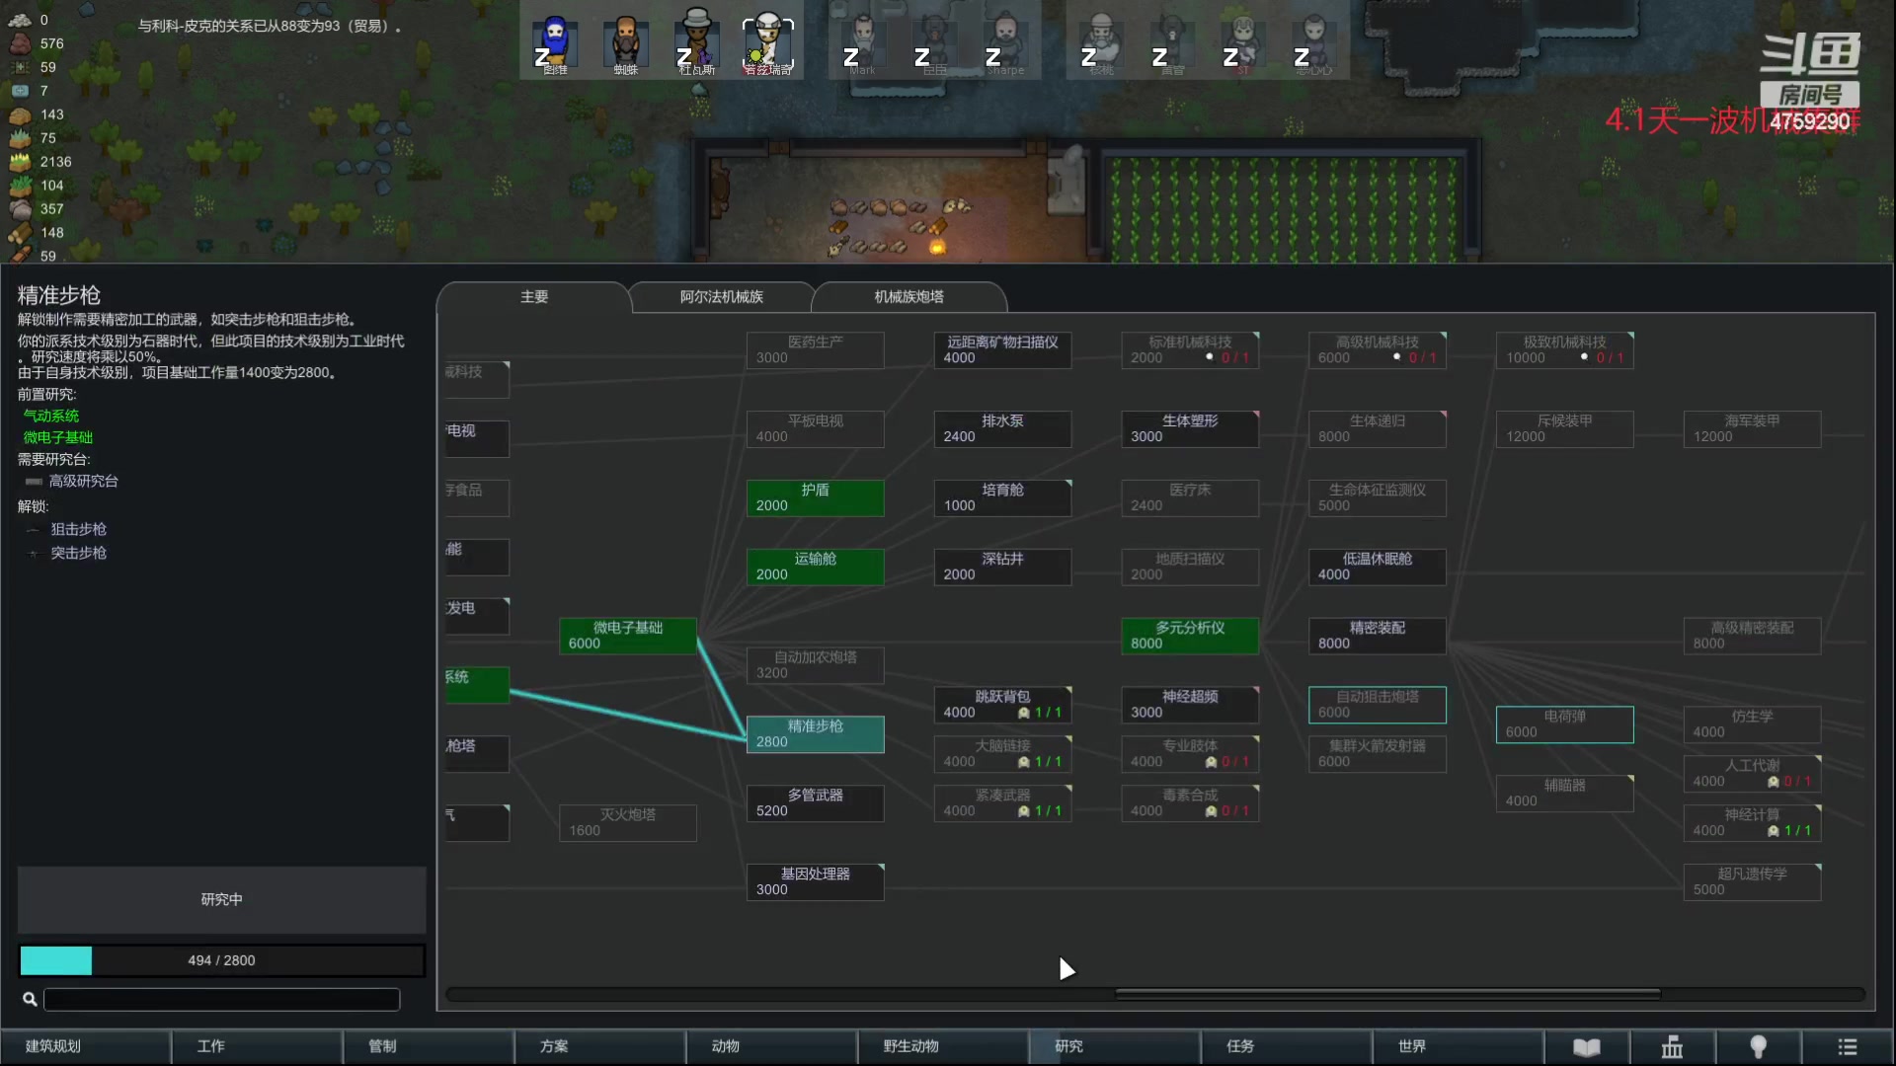Click the industrial medicine icon showing 7
Image resolution: width=1896 pixels, height=1066 pixels.
pyautogui.click(x=20, y=91)
